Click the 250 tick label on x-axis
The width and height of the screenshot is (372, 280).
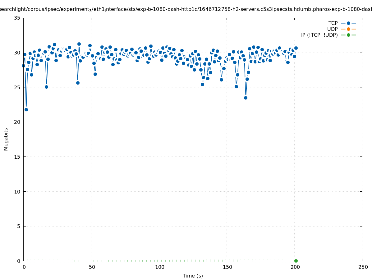tap(363, 267)
